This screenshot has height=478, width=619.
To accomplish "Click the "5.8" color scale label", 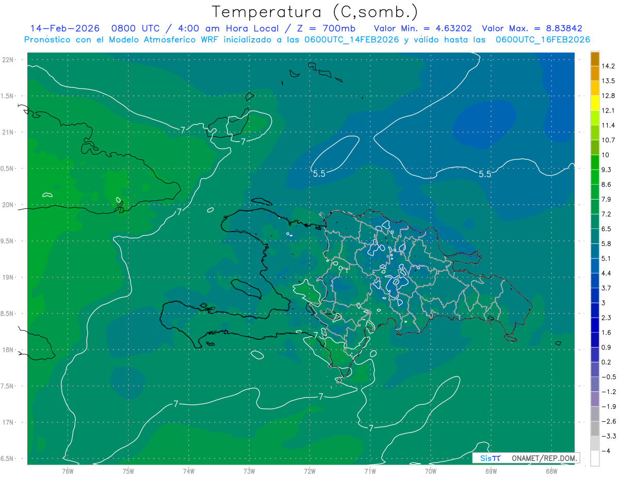I will [x=607, y=244].
